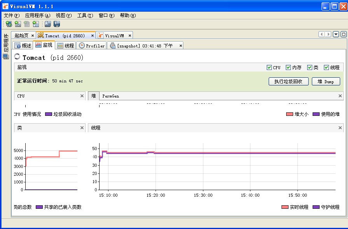Click the 堆大小 legend swatch

click(x=289, y=114)
